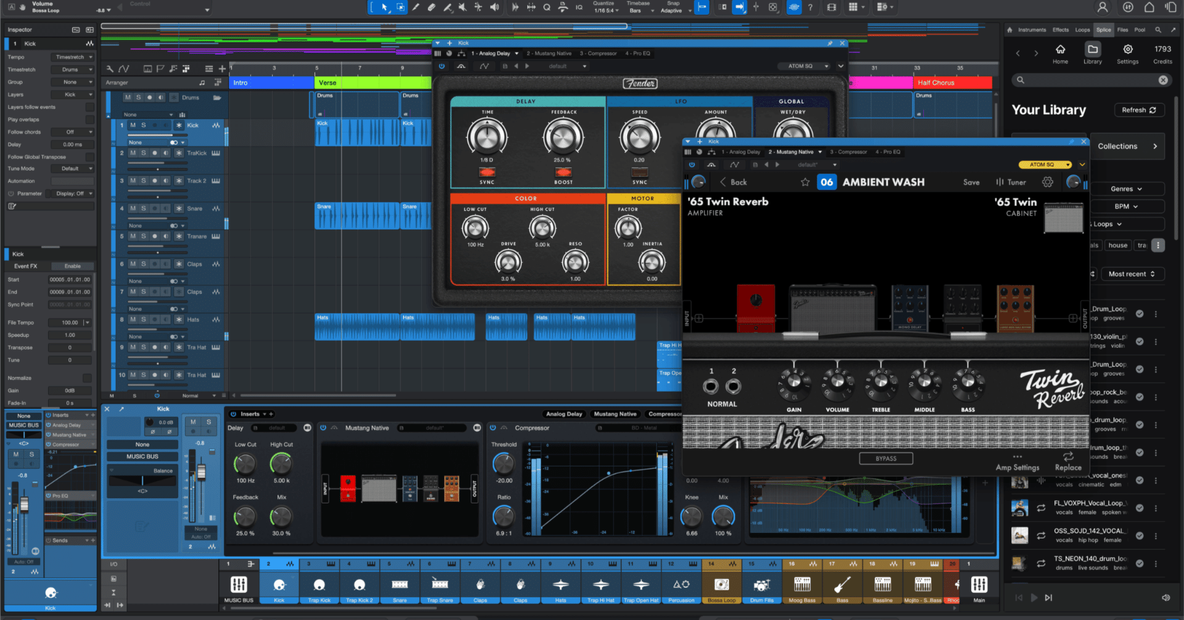Image resolution: width=1184 pixels, height=620 pixels.
Task: Click the Add Track plus icon
Action: 222,68
